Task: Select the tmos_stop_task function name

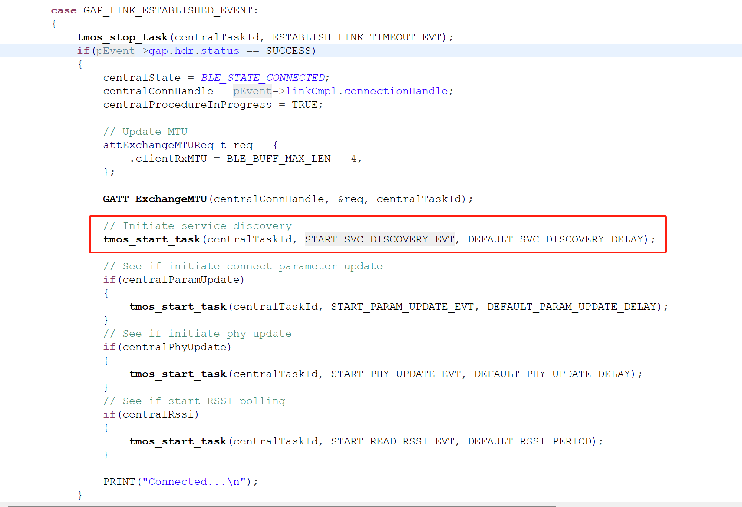Action: (x=122, y=37)
